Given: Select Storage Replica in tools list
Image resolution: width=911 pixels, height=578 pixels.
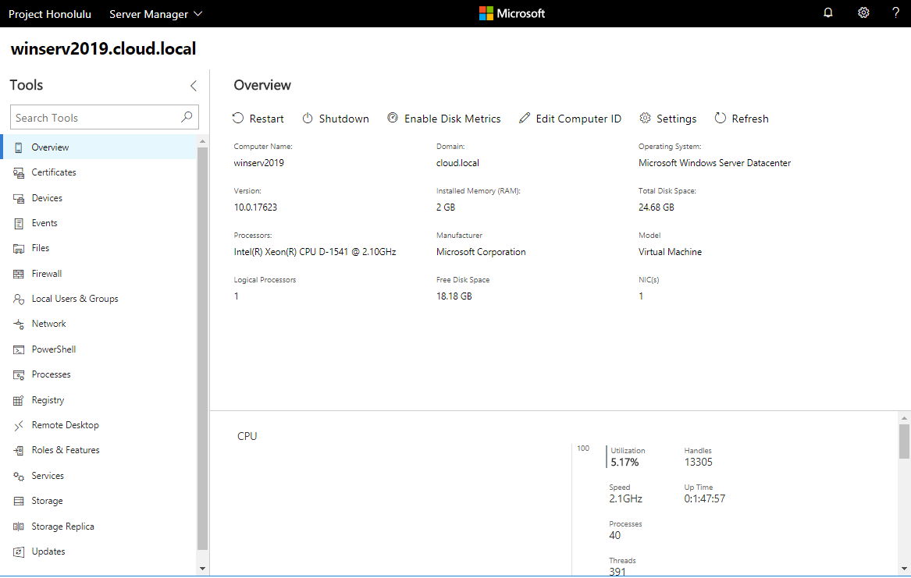Looking at the screenshot, I should [62, 527].
